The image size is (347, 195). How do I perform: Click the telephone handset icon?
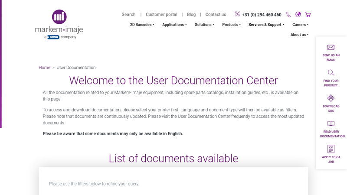(288, 15)
